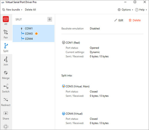Open the Options dropdown menu
Viewport: 149px width, 130px height.
[x=125, y=10]
